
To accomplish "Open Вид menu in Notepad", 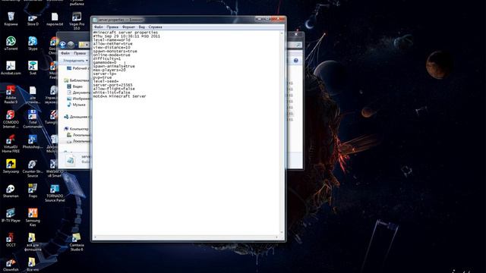I will point(142,27).
